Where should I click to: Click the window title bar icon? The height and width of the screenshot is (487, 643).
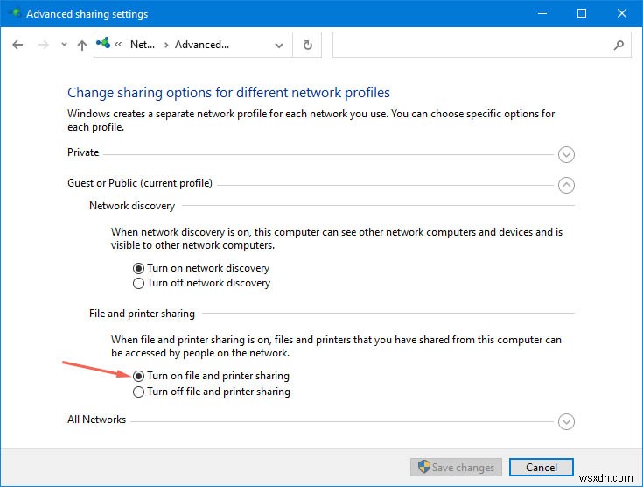pos(14,13)
